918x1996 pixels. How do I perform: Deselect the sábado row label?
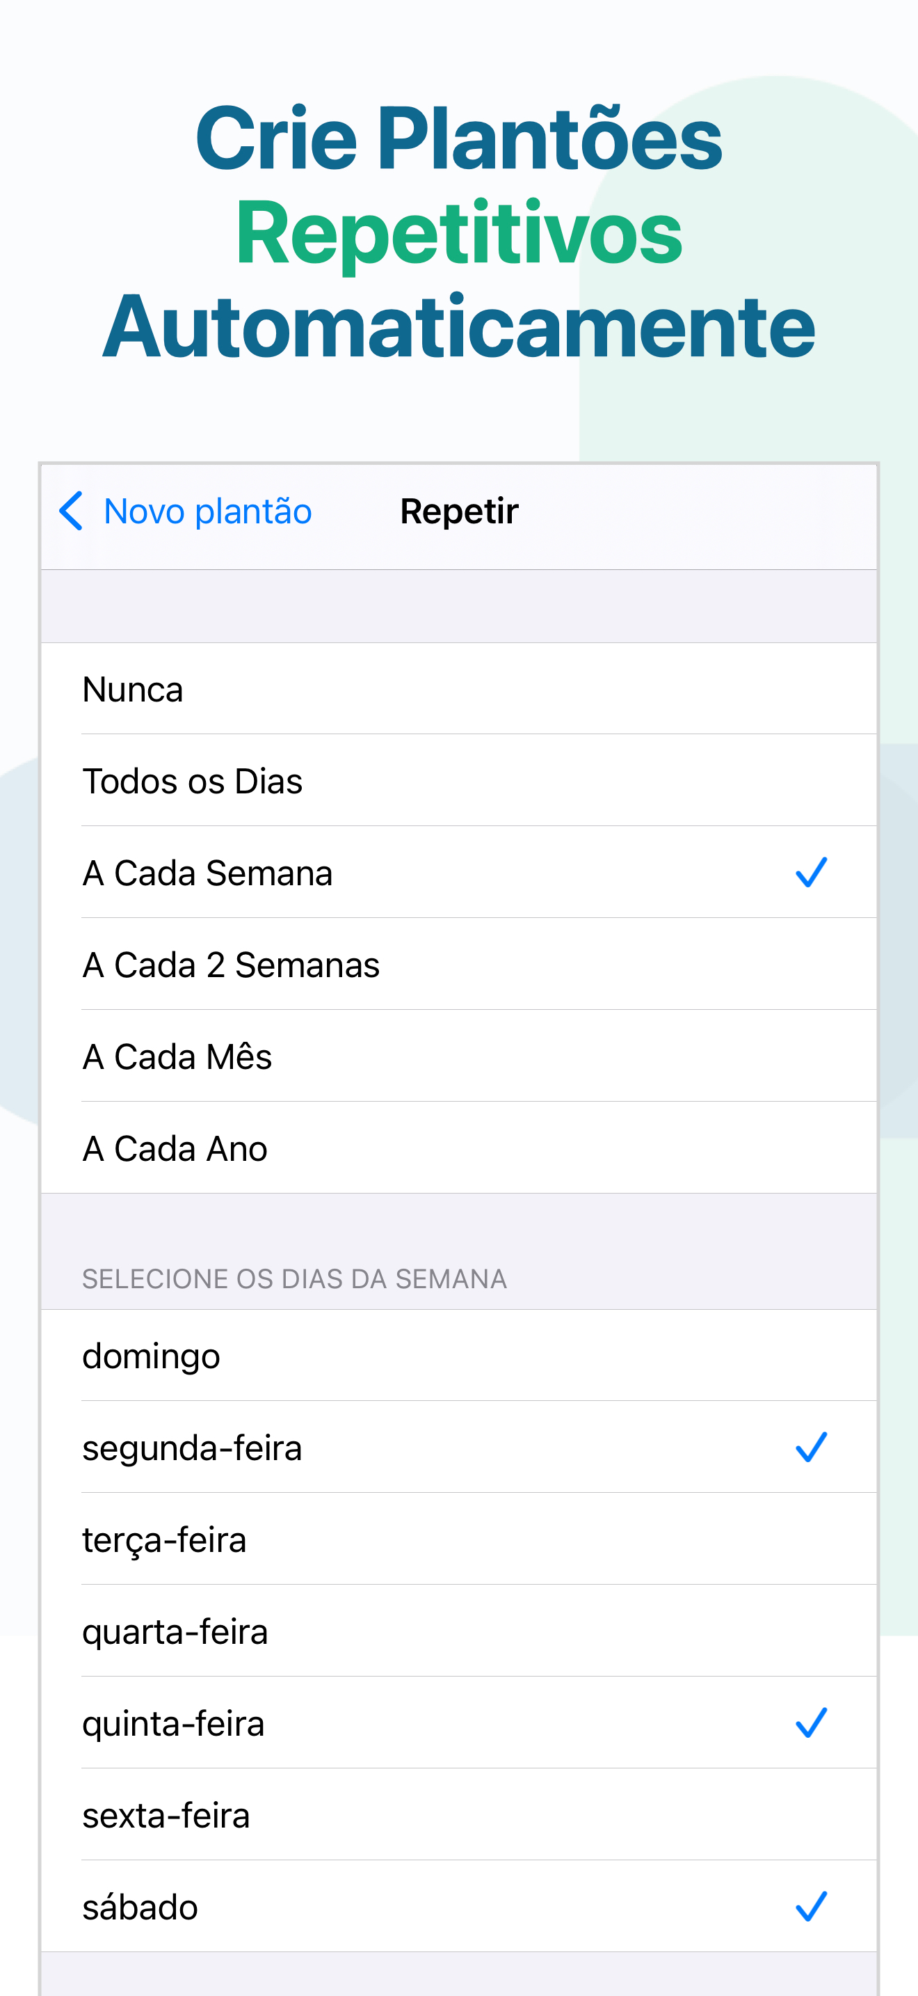coord(140,1908)
